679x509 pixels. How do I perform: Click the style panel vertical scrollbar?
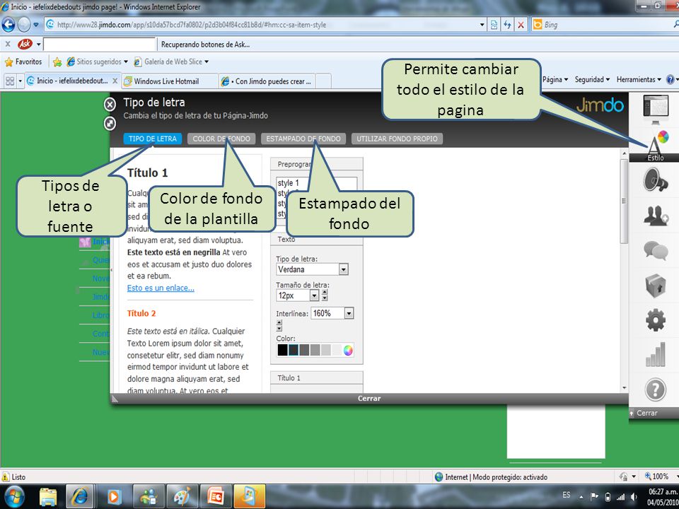pyautogui.click(x=624, y=201)
